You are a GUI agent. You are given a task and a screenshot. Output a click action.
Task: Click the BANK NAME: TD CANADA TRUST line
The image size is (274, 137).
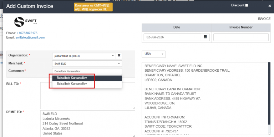[x=170, y=94]
